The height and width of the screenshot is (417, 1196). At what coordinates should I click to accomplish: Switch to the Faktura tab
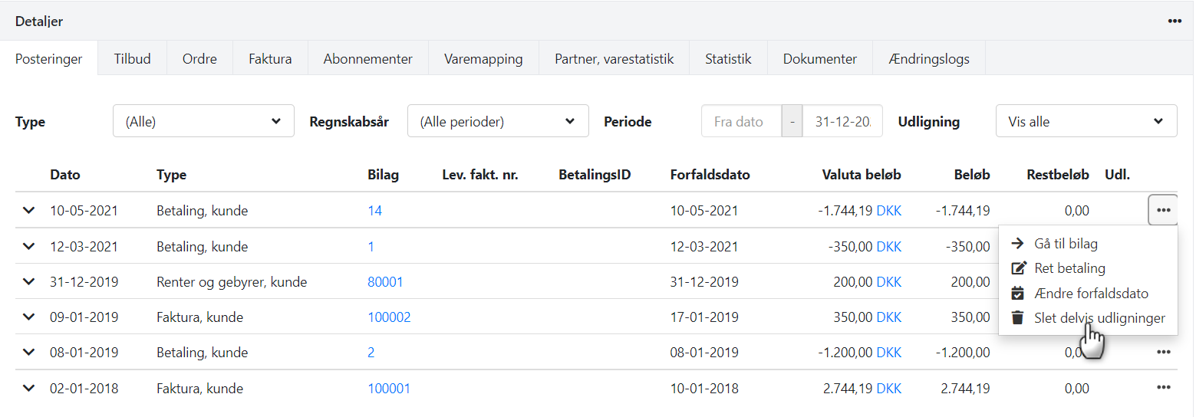(270, 59)
